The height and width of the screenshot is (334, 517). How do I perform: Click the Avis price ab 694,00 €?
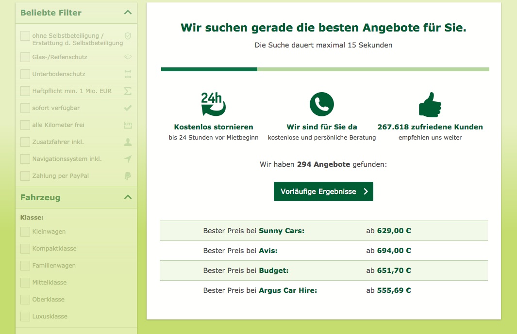[x=388, y=251]
